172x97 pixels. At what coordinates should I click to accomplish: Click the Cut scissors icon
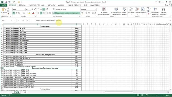pos(8,8)
